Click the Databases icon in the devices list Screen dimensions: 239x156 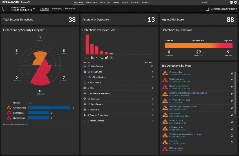(x=85, y=110)
